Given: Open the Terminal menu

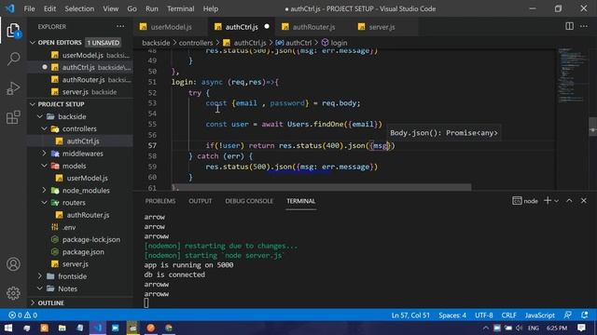Looking at the screenshot, I should point(180,8).
